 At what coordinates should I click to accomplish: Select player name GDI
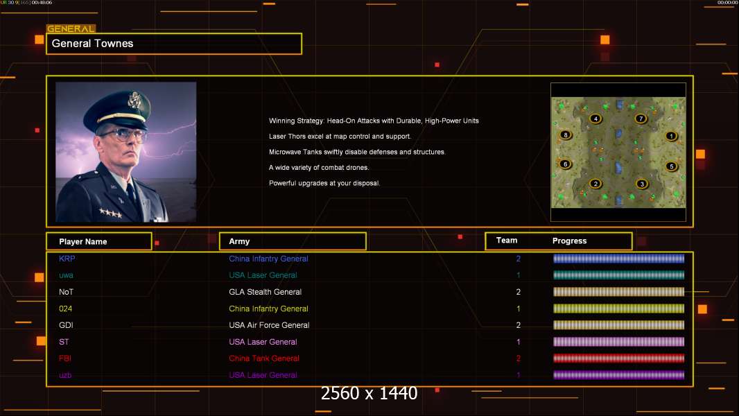66,325
